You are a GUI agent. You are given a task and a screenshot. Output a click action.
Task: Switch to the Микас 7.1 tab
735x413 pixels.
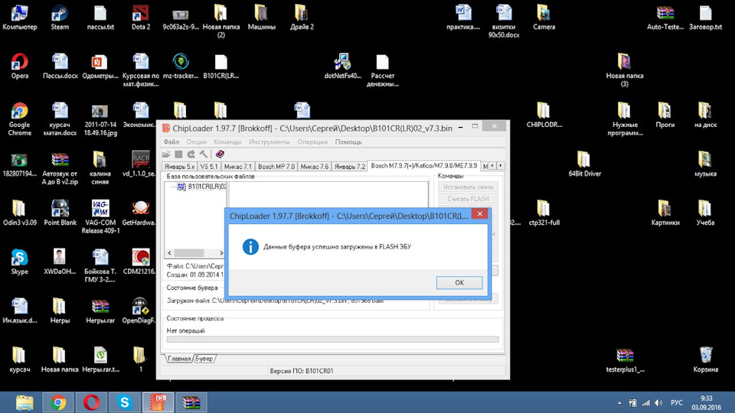point(237,166)
